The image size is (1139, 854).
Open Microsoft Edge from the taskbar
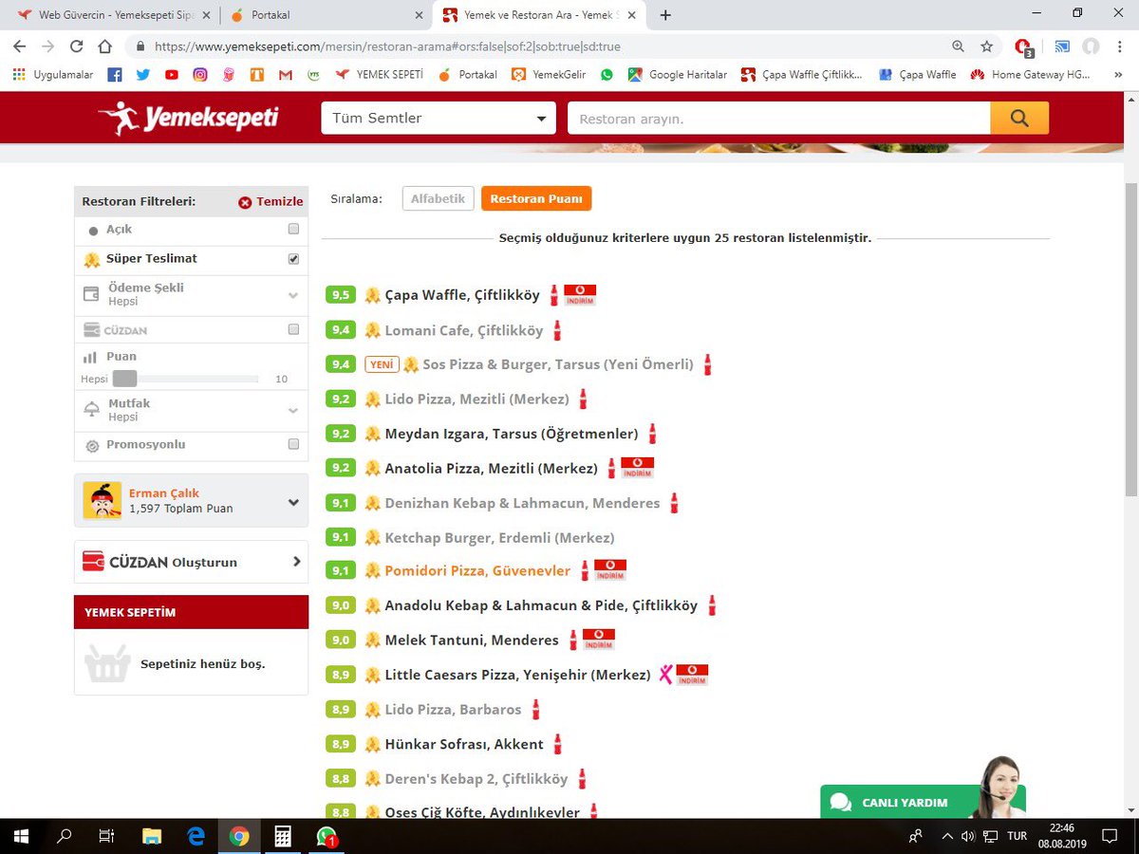196,836
